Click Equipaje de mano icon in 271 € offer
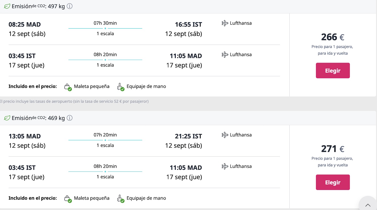Screen dimensions: 377x210 click(121, 199)
